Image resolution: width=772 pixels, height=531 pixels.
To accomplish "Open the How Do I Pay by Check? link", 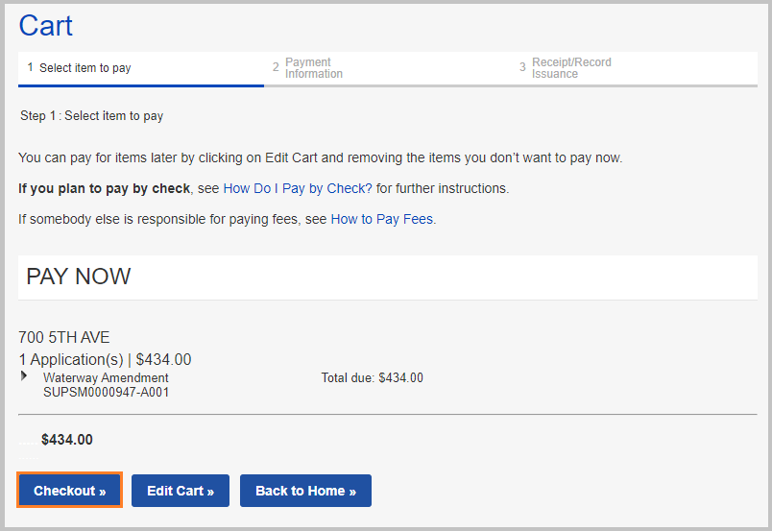I will point(298,188).
